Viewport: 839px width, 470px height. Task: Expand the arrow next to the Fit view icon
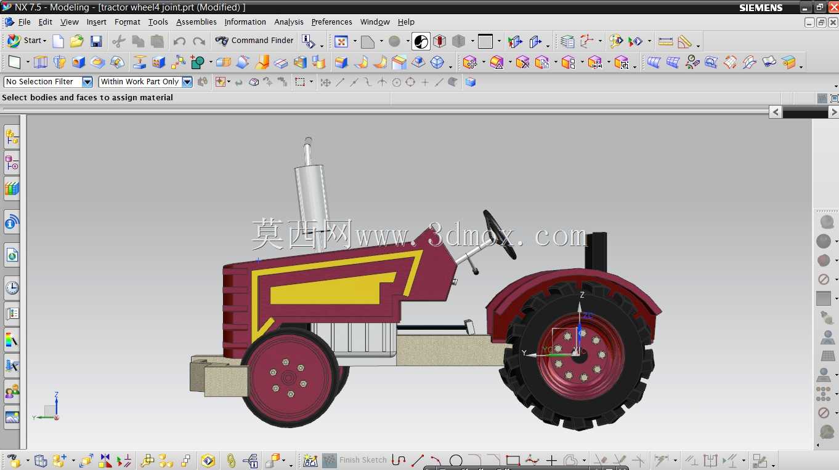tap(355, 41)
